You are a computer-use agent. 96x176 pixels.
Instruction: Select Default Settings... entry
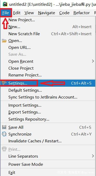tap(25, 90)
